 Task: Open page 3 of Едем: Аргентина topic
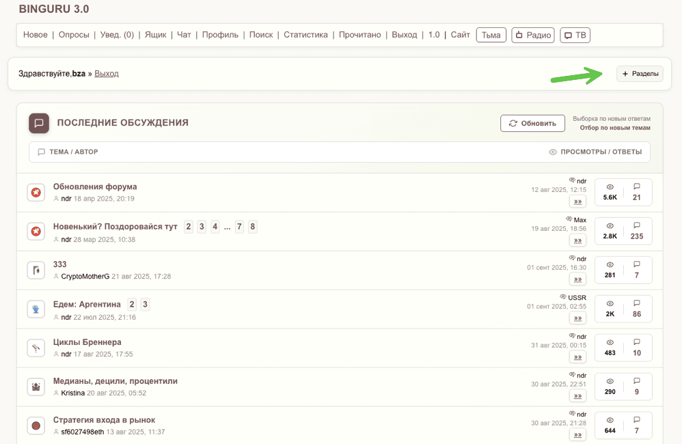coord(145,304)
